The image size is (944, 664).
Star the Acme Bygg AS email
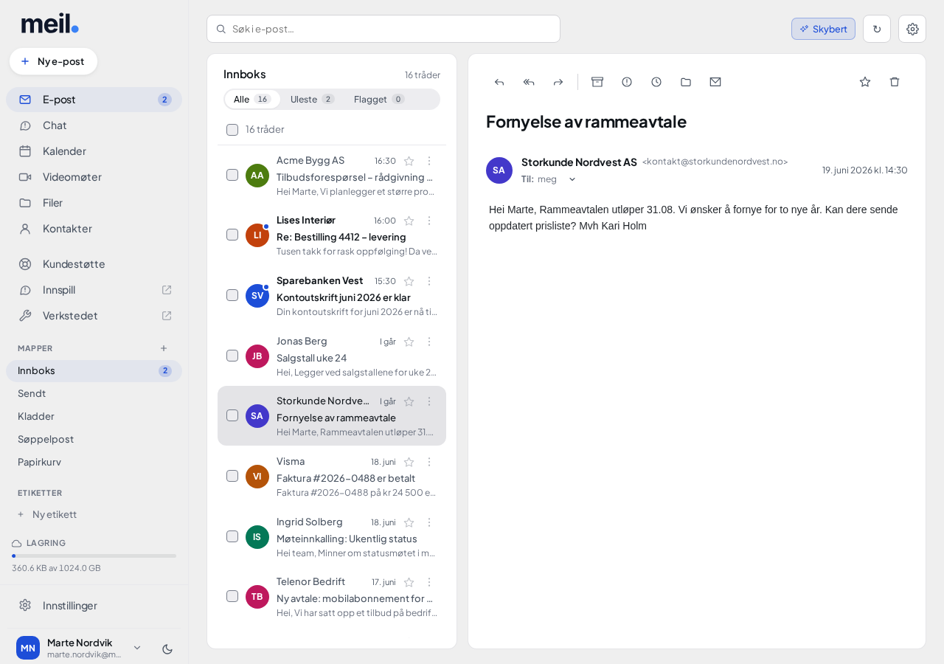pyautogui.click(x=409, y=161)
